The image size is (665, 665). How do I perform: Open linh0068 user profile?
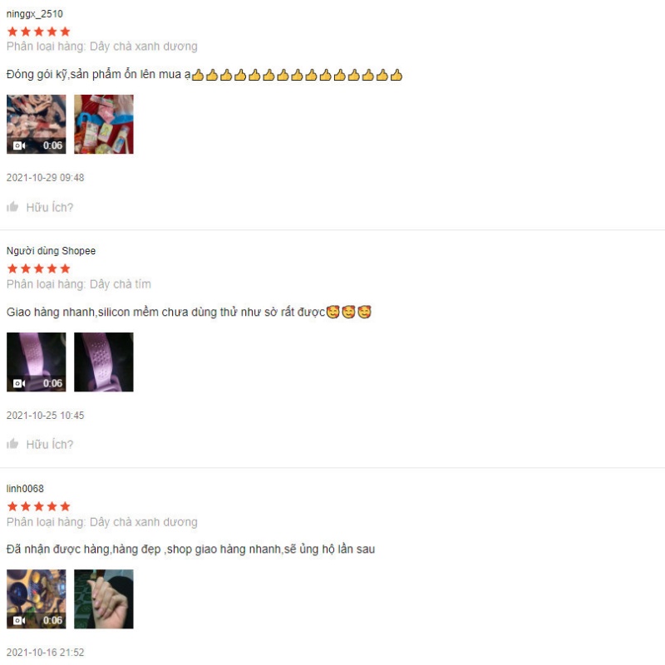point(25,489)
